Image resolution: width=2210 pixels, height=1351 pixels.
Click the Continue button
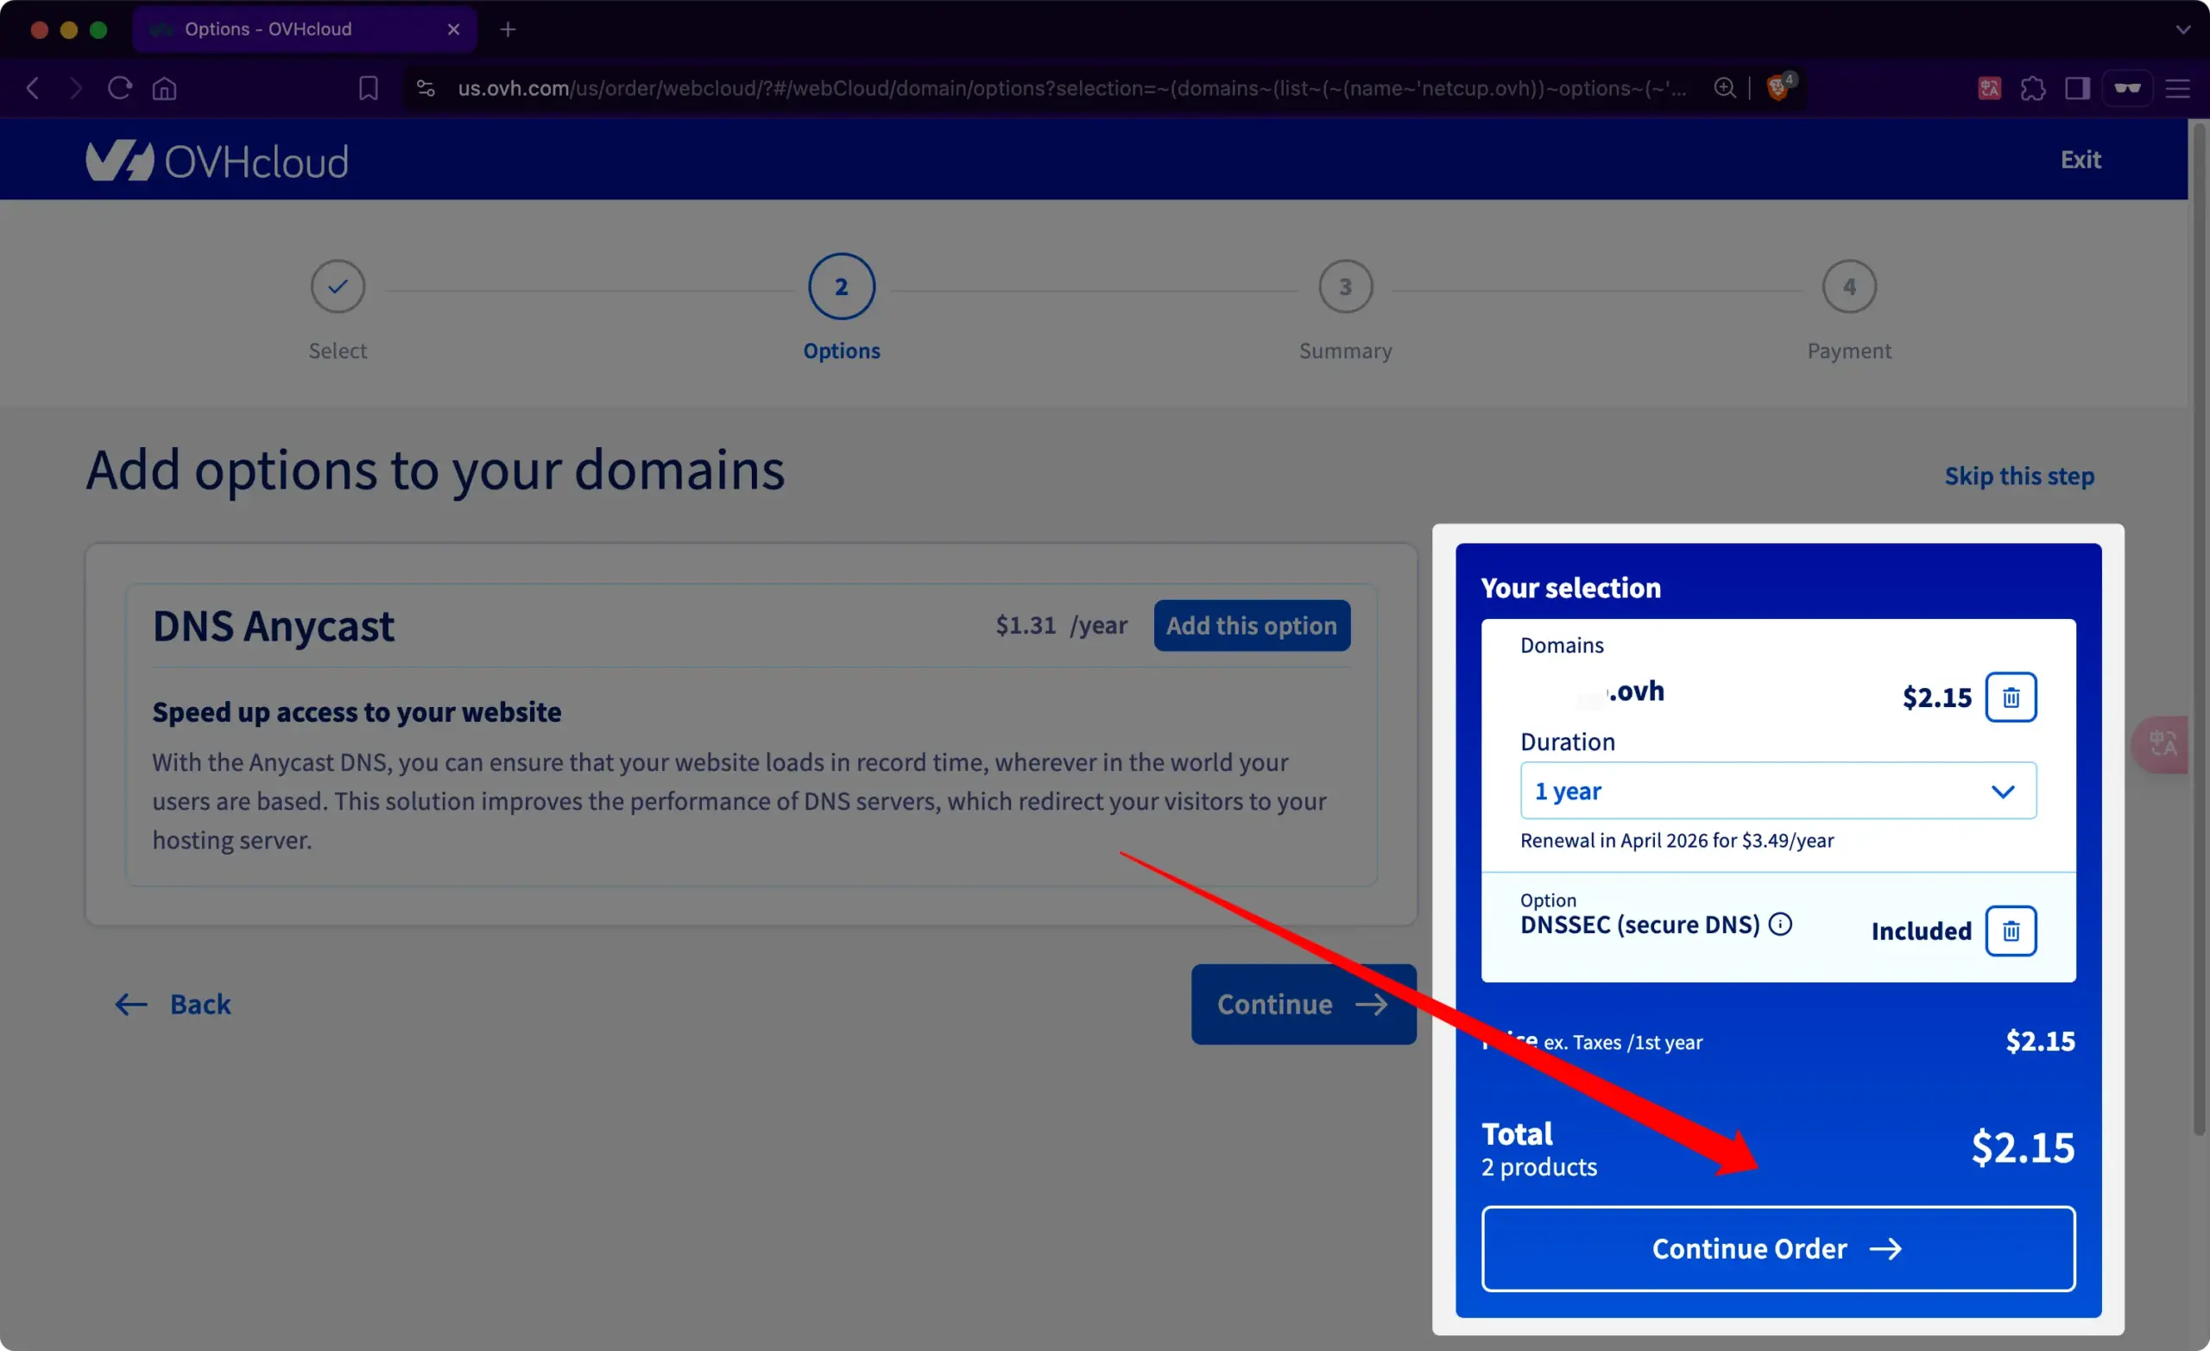(1304, 1004)
